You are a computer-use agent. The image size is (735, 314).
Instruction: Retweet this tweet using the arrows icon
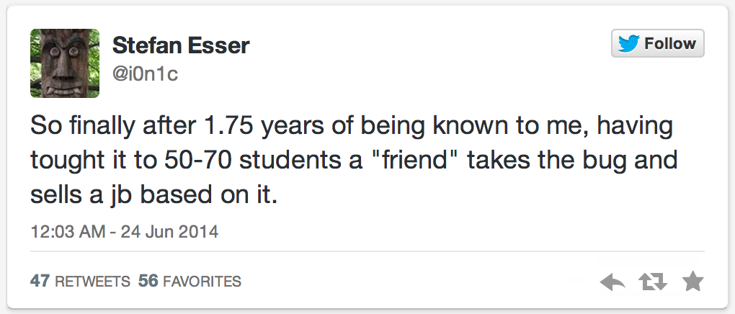coord(652,282)
